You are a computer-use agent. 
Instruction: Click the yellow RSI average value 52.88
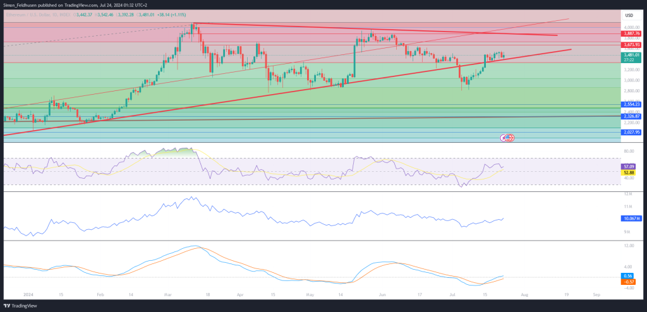[x=629, y=172]
